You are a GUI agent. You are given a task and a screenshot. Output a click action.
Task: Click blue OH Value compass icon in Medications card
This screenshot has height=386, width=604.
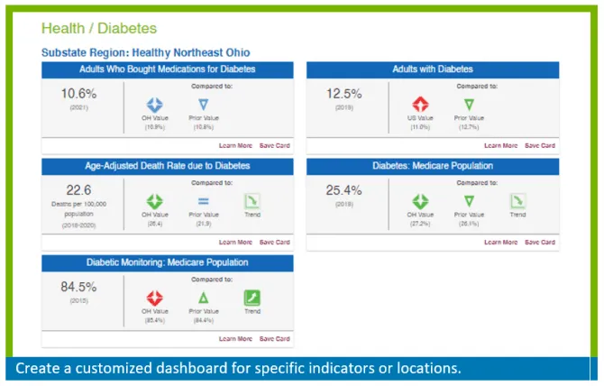click(155, 105)
